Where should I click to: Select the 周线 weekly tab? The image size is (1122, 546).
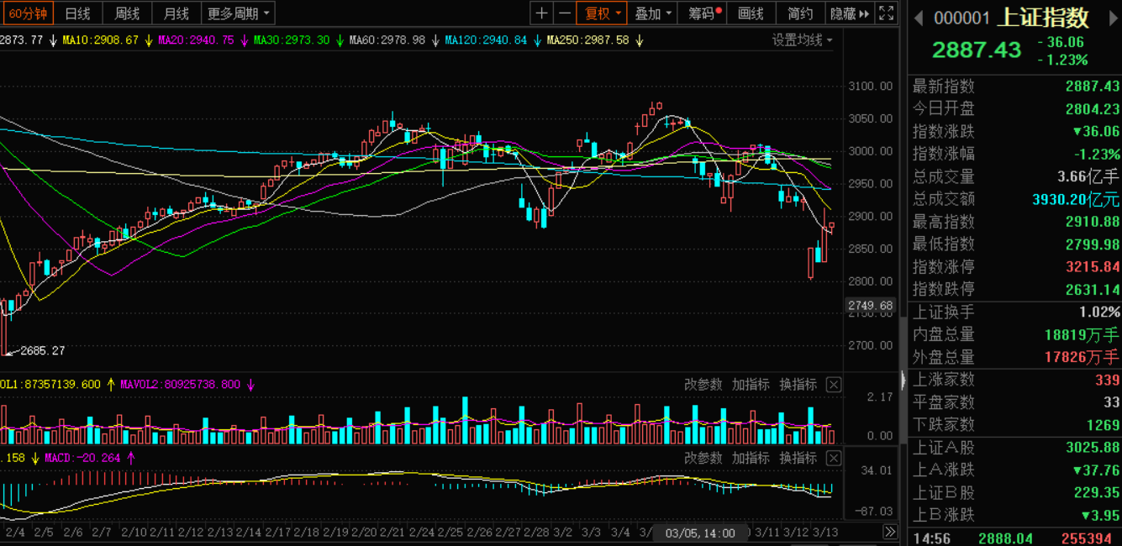(127, 13)
